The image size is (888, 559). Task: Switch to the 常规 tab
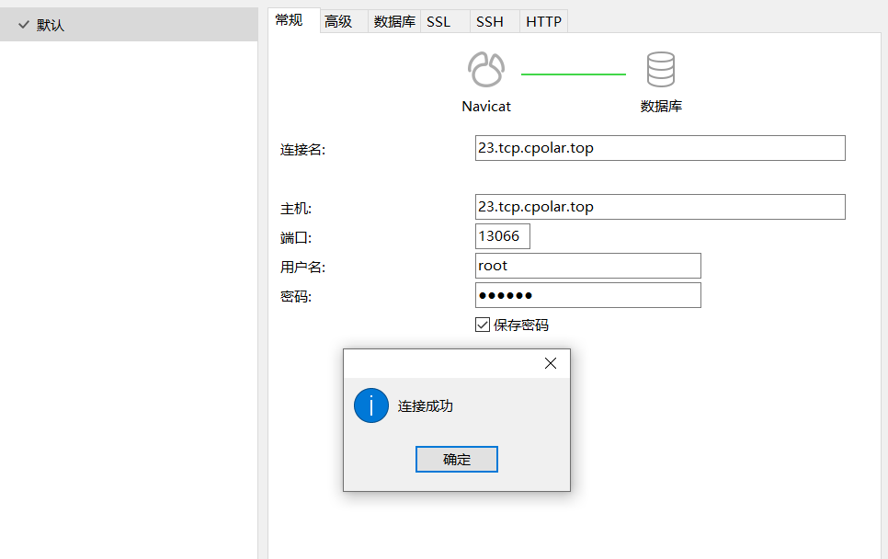(294, 20)
